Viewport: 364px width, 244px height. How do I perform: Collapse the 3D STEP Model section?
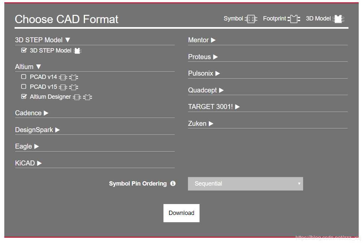[43, 40]
